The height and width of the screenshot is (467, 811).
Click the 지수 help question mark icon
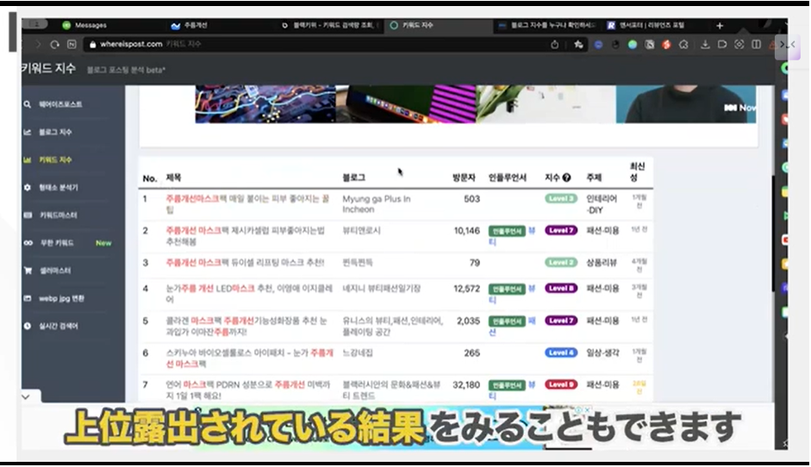pyautogui.click(x=567, y=177)
